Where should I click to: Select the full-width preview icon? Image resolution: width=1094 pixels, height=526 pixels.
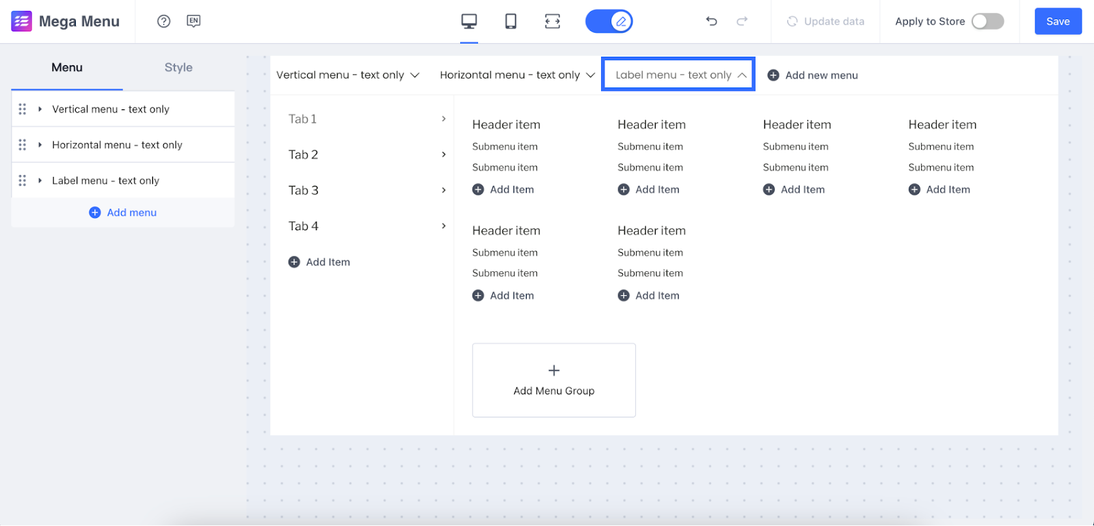click(x=552, y=21)
